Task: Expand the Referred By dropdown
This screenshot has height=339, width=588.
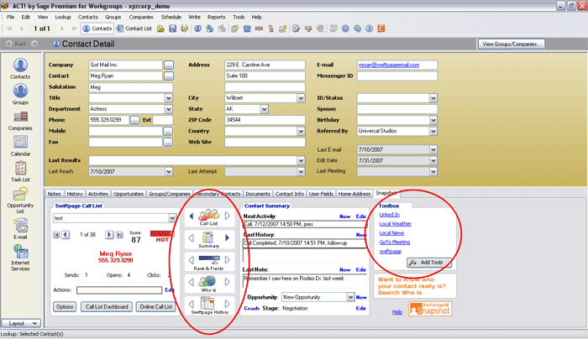Action: click(433, 131)
